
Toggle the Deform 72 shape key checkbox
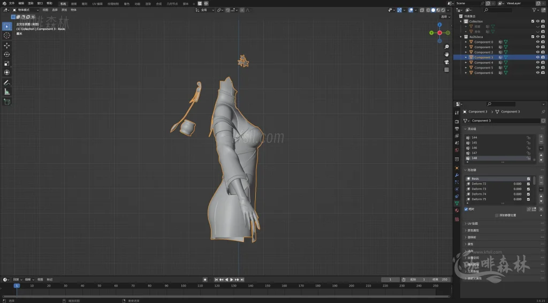pos(528,184)
